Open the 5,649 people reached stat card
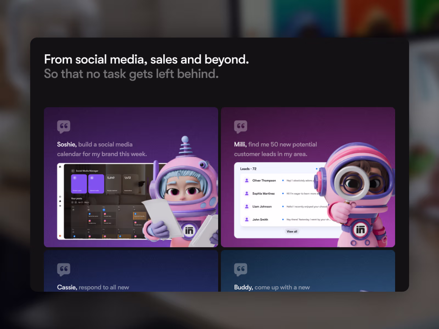 tap(113, 184)
